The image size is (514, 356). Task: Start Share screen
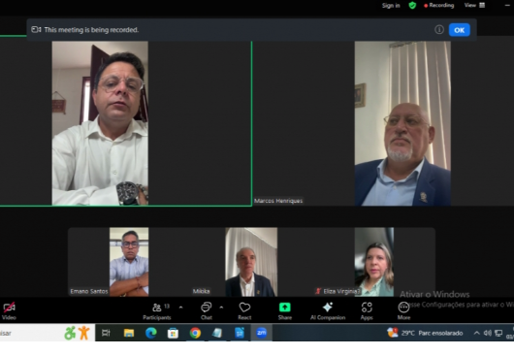click(284, 311)
